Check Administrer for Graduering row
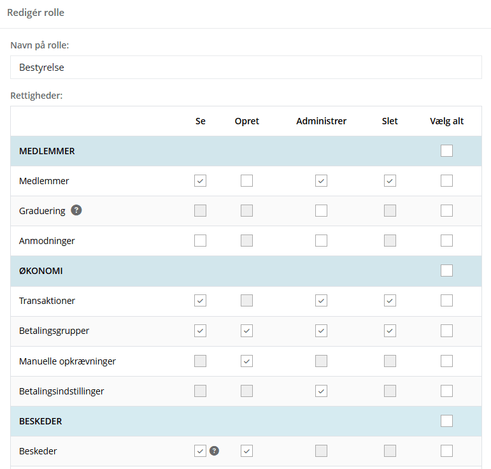The width and height of the screenshot is (491, 469). point(321,210)
